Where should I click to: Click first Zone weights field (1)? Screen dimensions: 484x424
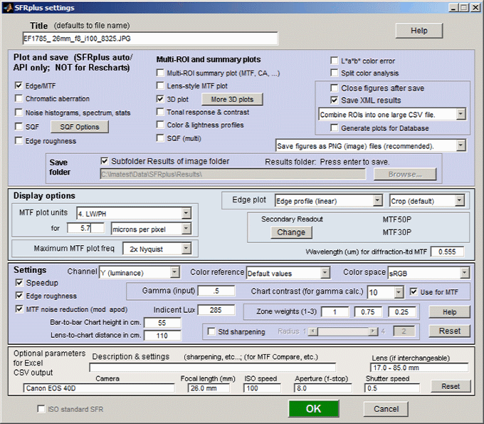point(335,312)
